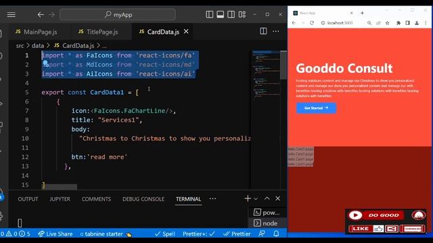433x243 pixels.
Task: Select the powershell terminal instance
Action: [267, 213]
